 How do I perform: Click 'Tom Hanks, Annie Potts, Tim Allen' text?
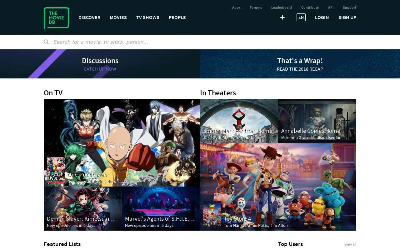point(256,226)
